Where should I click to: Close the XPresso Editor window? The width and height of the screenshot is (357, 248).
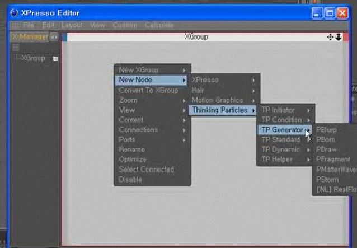tap(342, 13)
